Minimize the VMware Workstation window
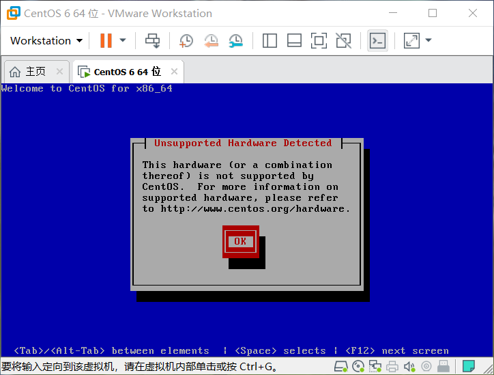This screenshot has height=375, width=494. [392, 13]
